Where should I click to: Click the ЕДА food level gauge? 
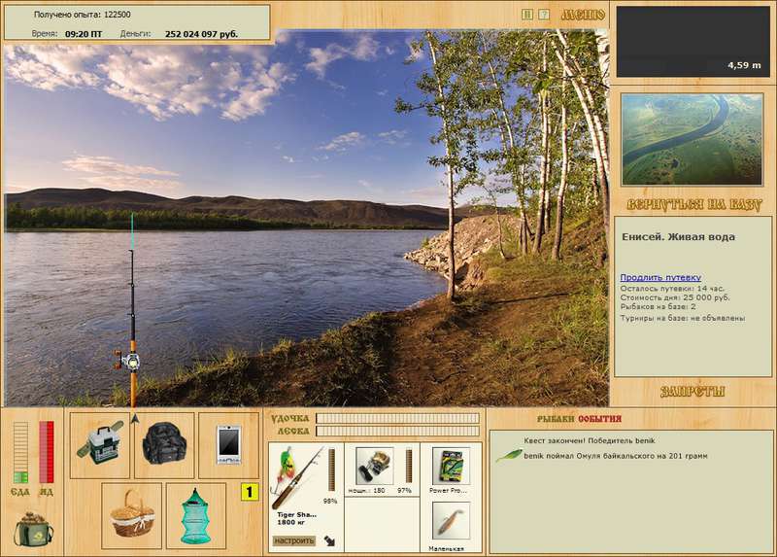[x=20, y=452]
